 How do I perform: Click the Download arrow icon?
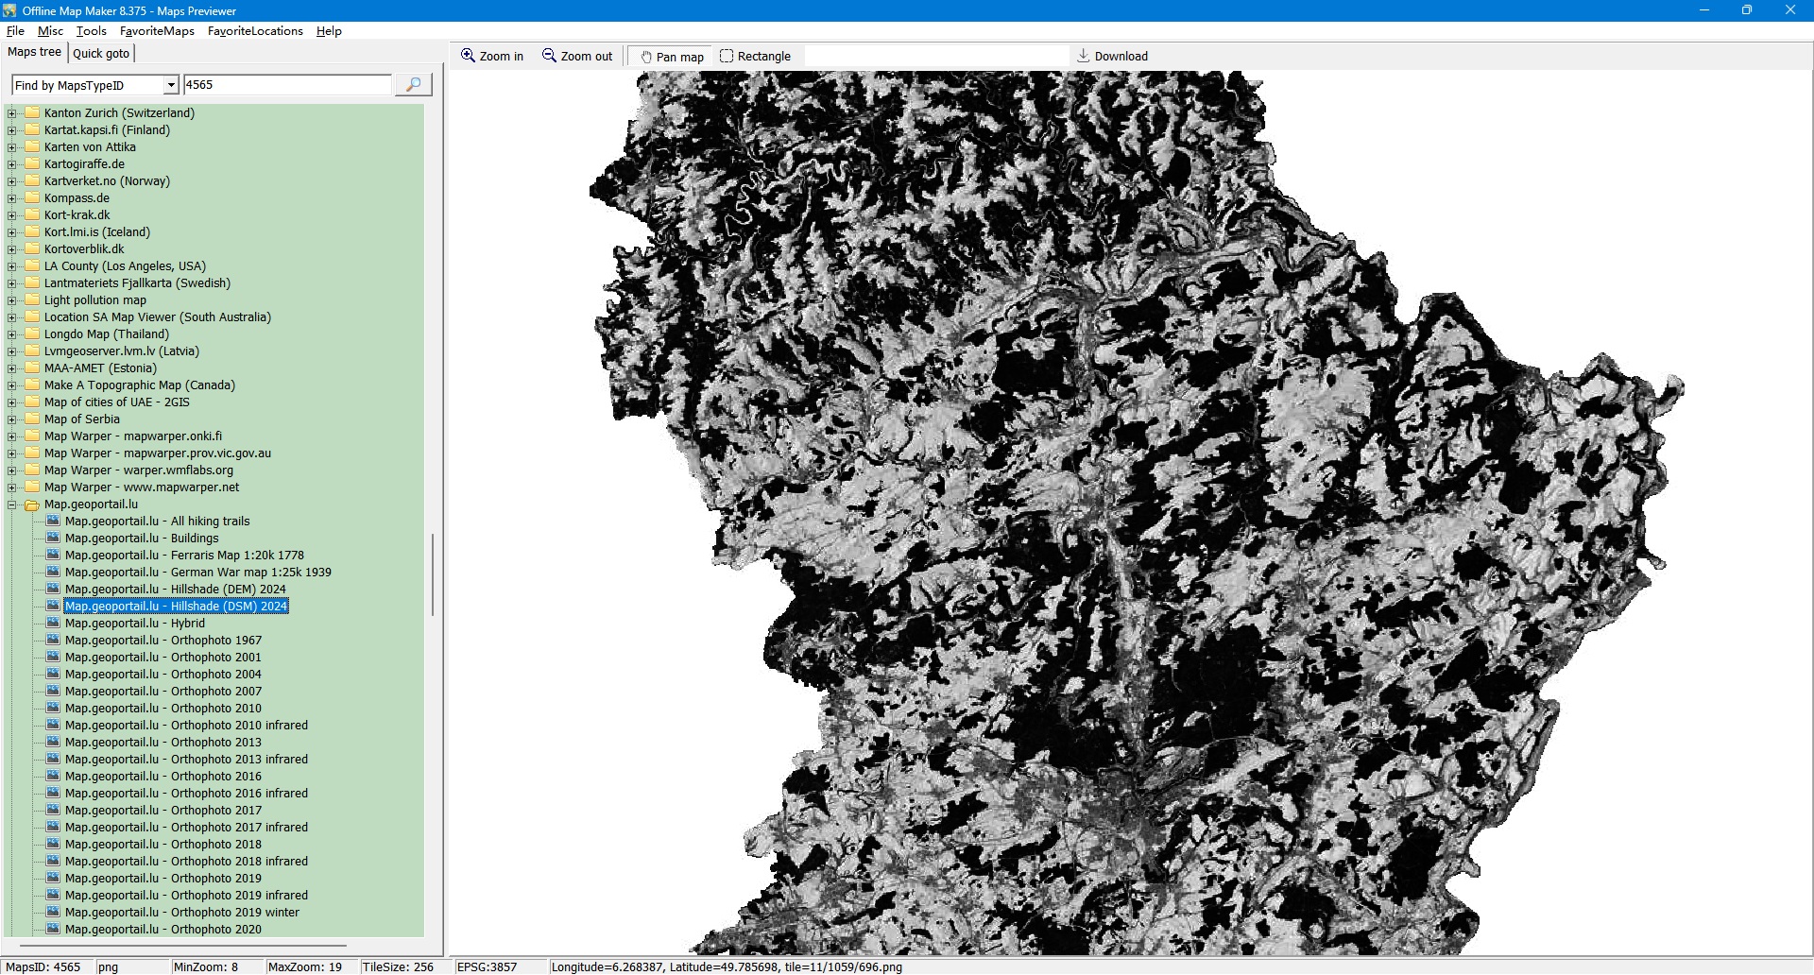click(1084, 56)
